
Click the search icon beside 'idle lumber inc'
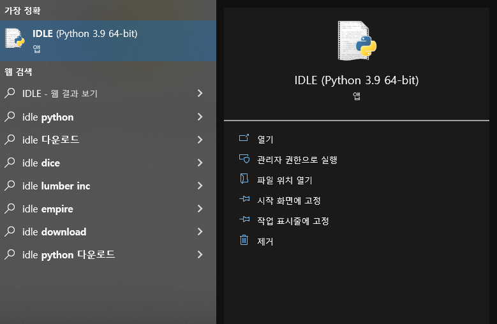(10, 185)
